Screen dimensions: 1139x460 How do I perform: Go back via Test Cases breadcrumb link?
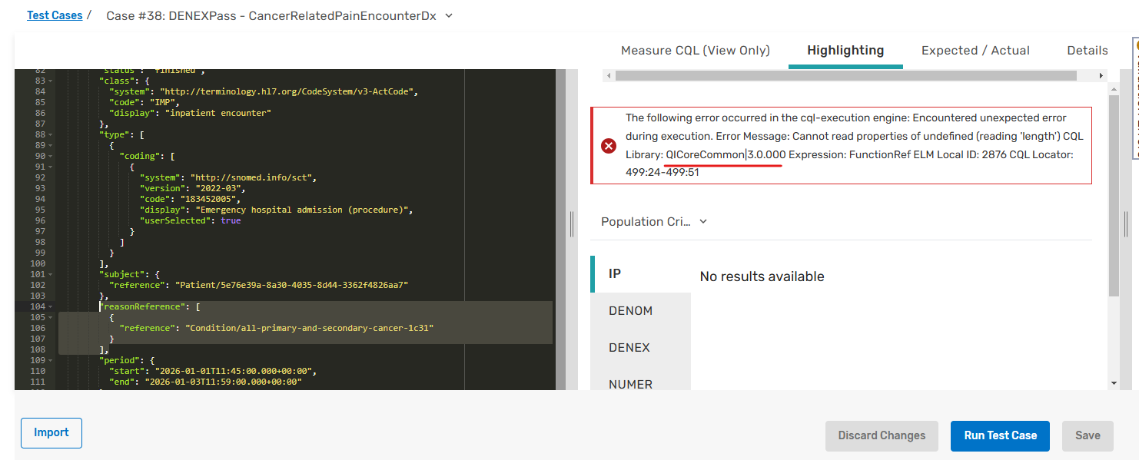[55, 15]
